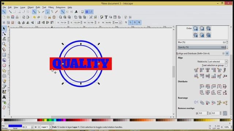Select the Rectangle tool

(x=4, y=55)
